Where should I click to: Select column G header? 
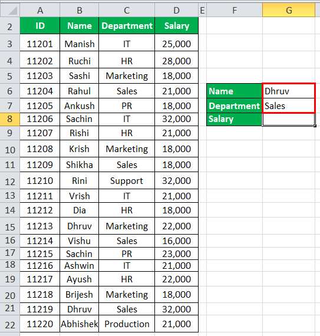(289, 10)
